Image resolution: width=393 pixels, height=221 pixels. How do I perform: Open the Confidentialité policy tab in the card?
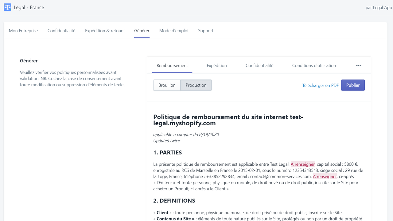click(259, 65)
